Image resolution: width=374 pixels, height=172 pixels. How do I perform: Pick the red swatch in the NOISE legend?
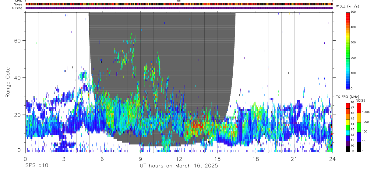click(359, 108)
